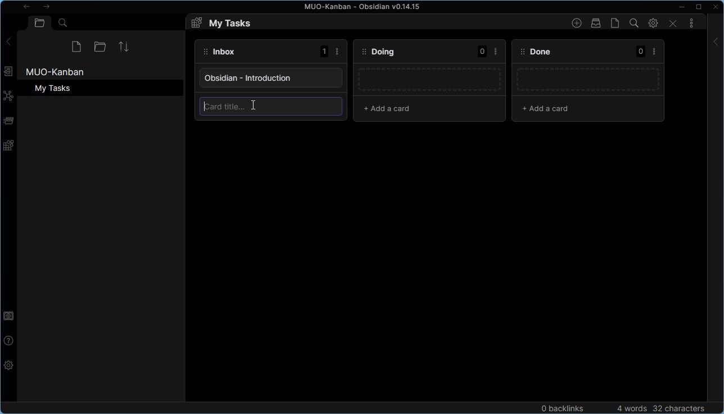Open more options menu in board header
This screenshot has height=414, width=724.
pyautogui.click(x=691, y=23)
